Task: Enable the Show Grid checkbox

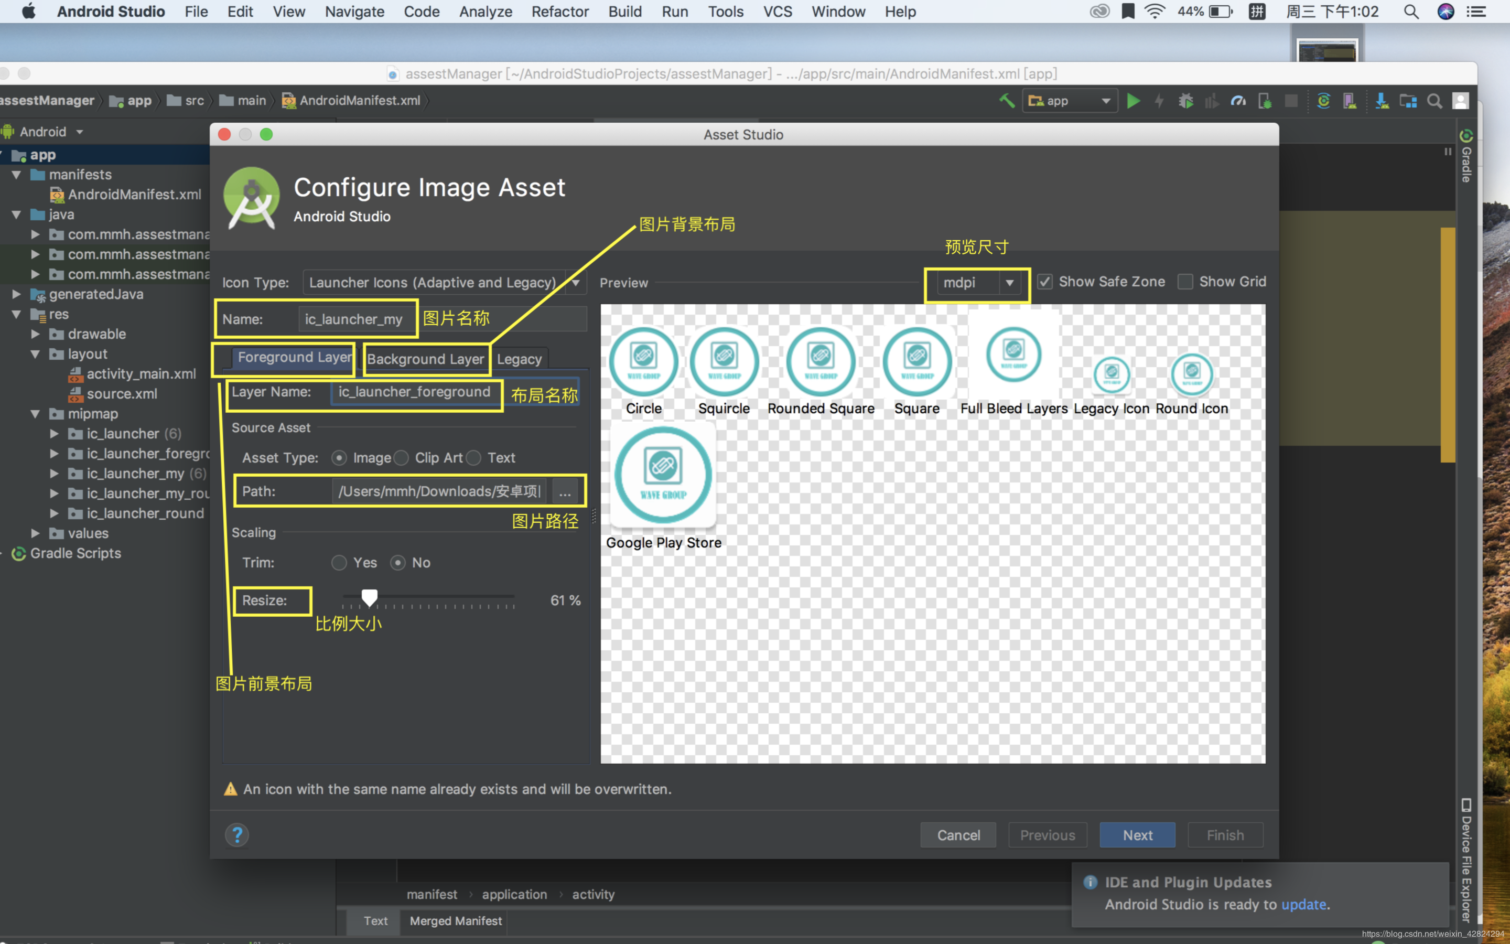Action: point(1185,282)
